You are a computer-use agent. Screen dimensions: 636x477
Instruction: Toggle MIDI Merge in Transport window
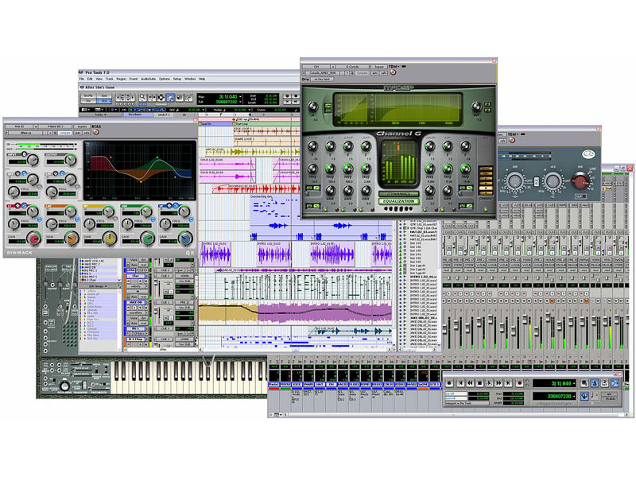[x=615, y=383]
